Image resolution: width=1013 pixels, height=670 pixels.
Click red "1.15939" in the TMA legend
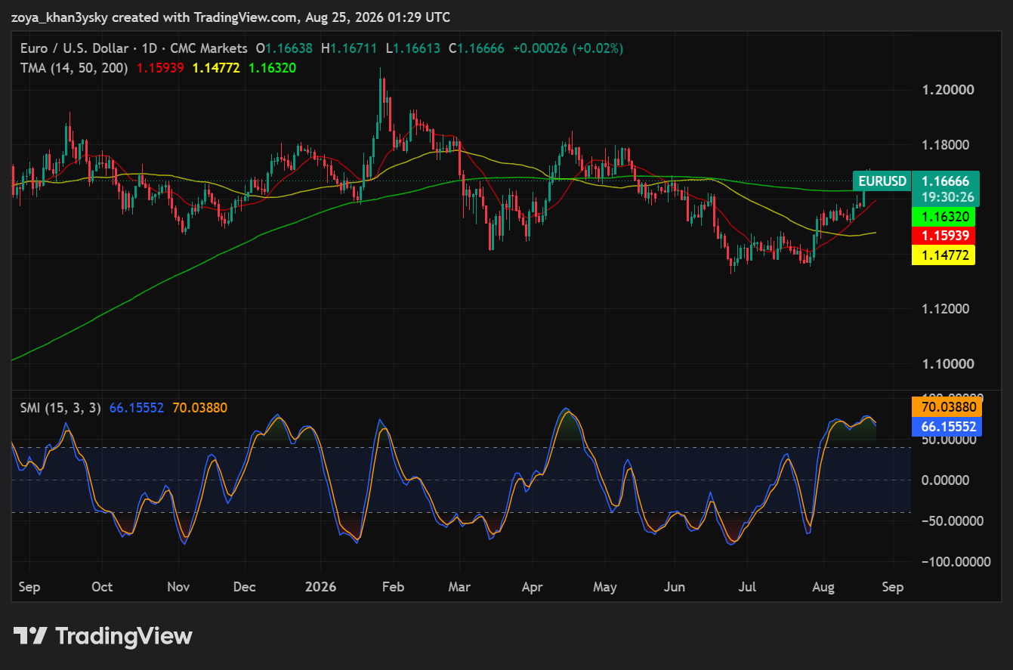(160, 68)
